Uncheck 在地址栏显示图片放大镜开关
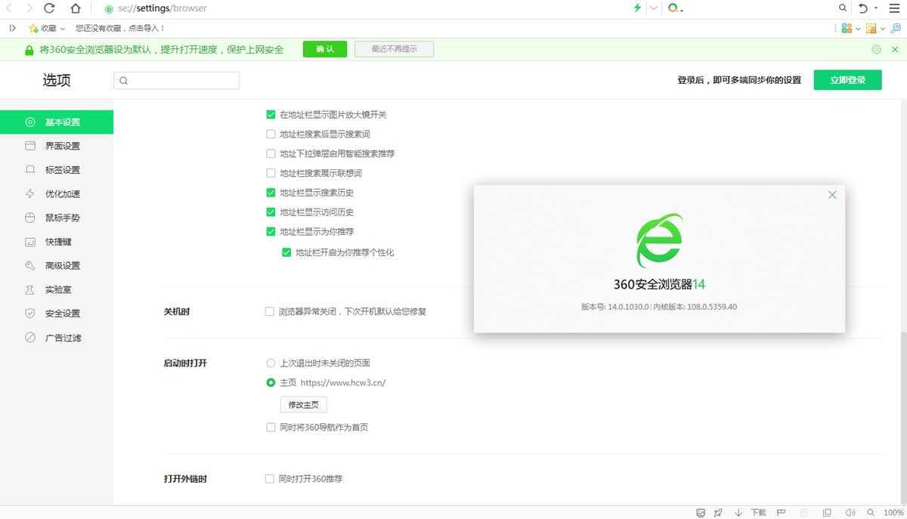Screen dimensions: 907x519 tap(271, 115)
